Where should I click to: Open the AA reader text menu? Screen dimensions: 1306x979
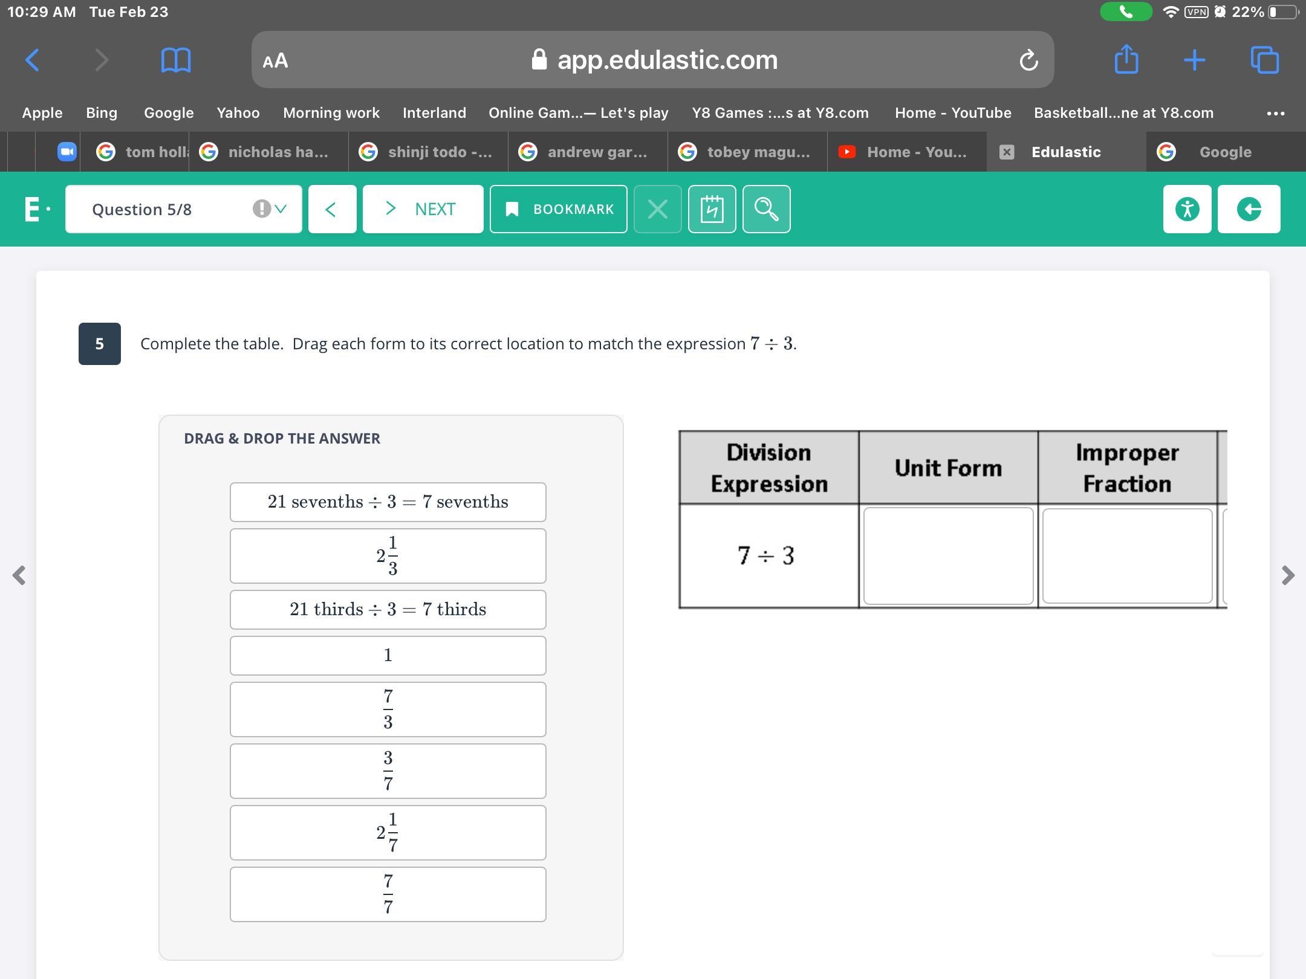coord(276,60)
